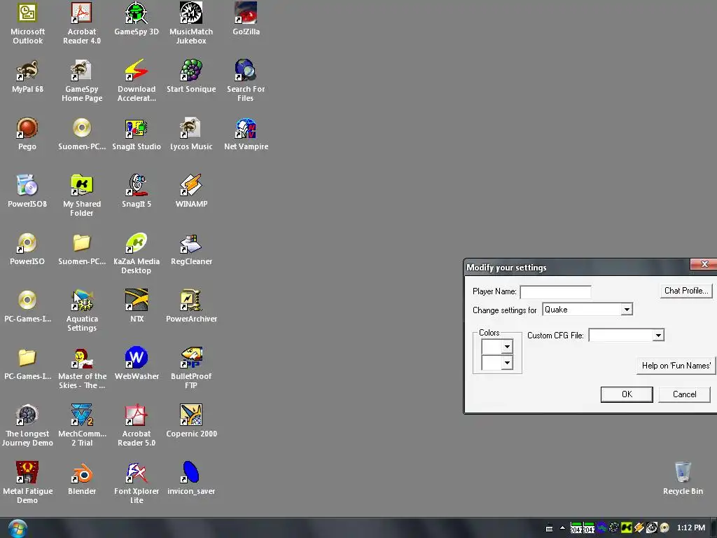Open the Custom CFG File dropdown
Image resolution: width=717 pixels, height=538 pixels.
click(658, 336)
